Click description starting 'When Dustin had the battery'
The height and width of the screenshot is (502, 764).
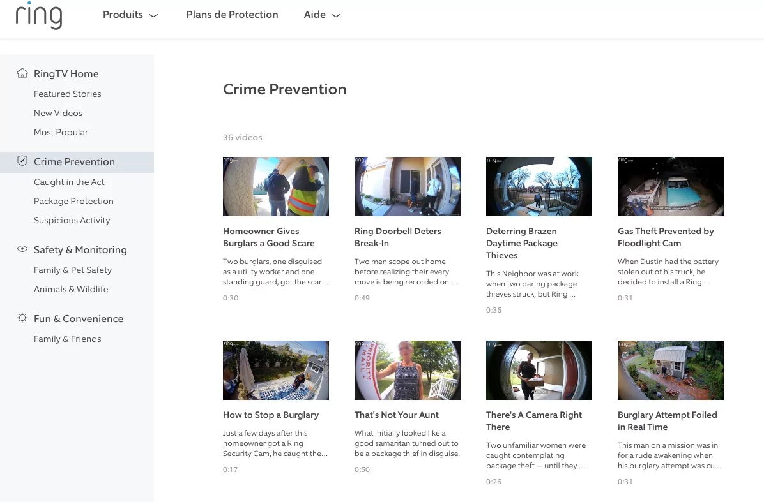[668, 272]
